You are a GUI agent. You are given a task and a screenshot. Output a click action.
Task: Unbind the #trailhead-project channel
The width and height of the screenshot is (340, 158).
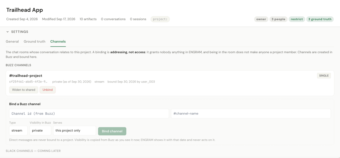48,89
